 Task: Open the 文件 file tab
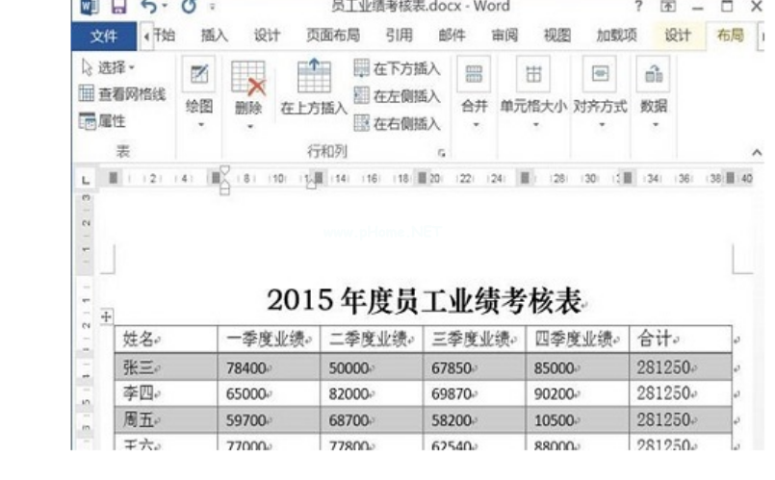tap(103, 36)
